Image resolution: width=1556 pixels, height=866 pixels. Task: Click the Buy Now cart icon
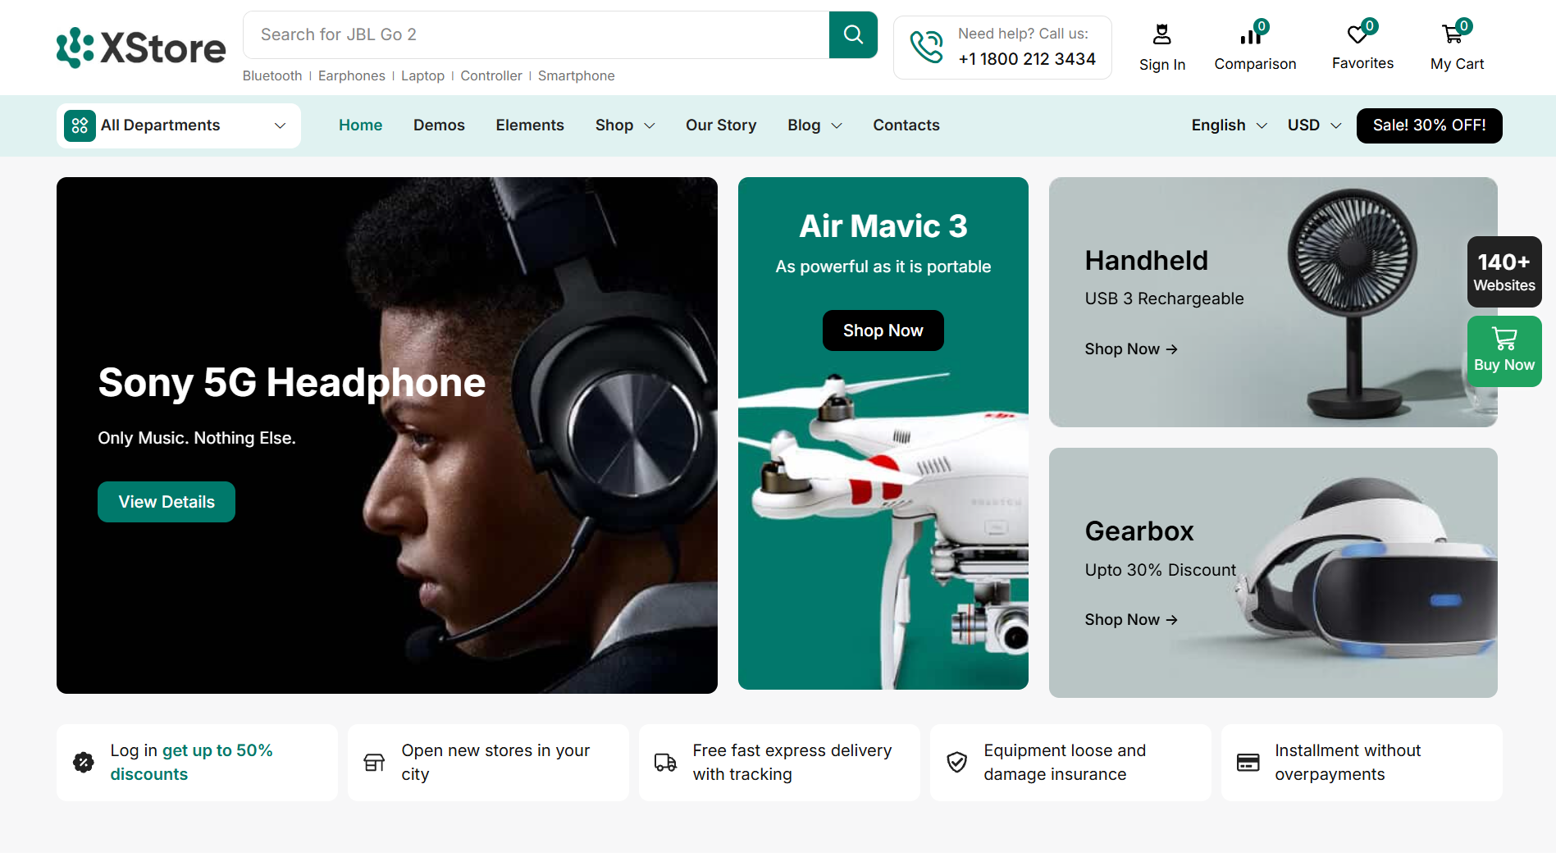1504,339
